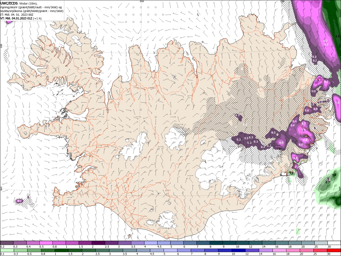Click the hot pink 20 swatch in the lower legend row
The image size is (341, 256).
point(306,250)
